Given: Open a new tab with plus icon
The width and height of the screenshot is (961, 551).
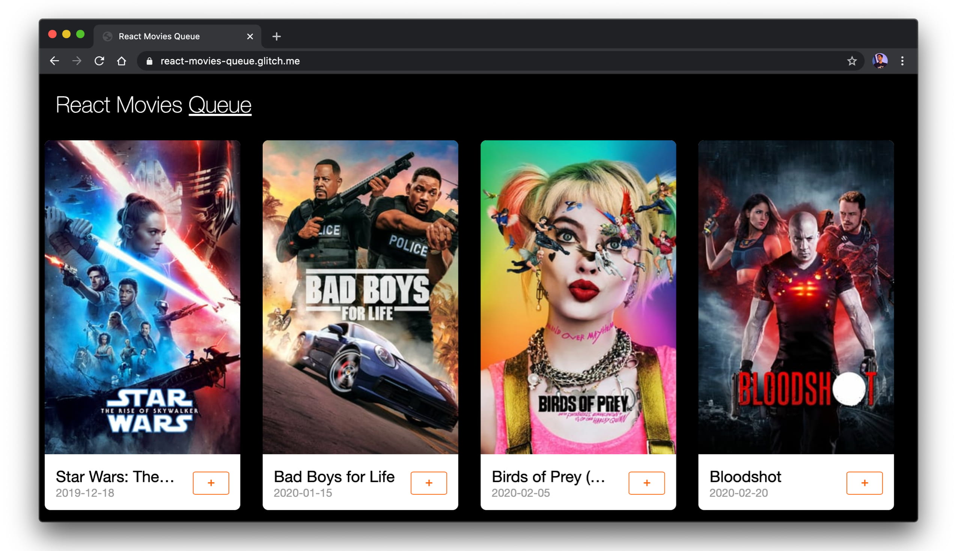Looking at the screenshot, I should point(276,36).
